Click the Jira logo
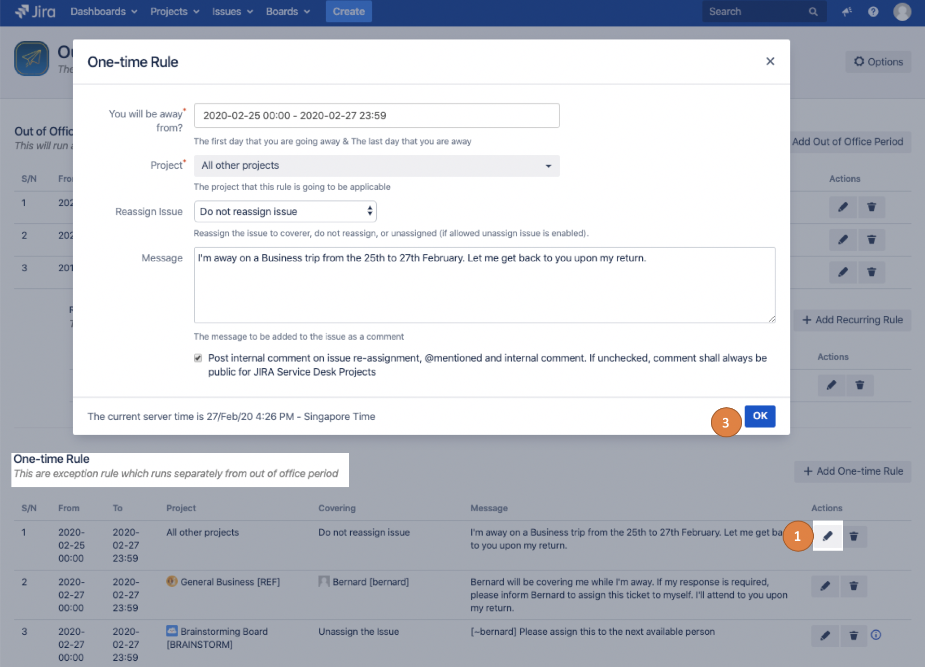 (x=35, y=11)
